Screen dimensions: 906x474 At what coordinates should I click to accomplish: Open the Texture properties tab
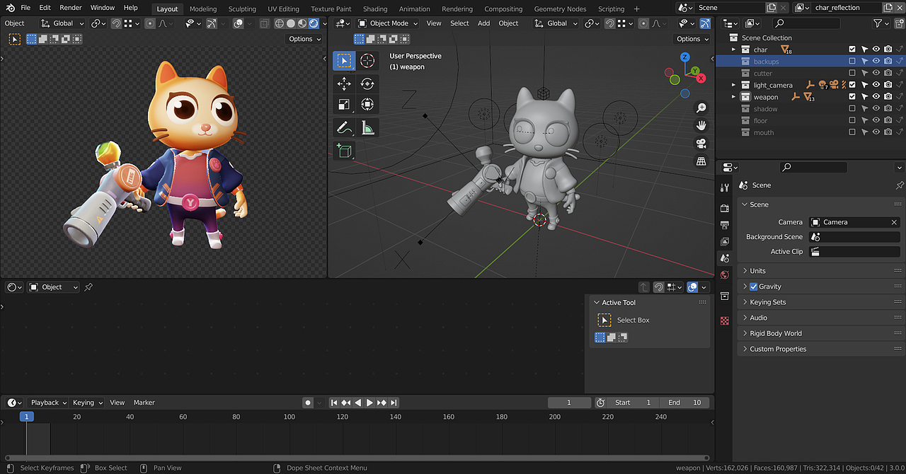tap(724, 320)
